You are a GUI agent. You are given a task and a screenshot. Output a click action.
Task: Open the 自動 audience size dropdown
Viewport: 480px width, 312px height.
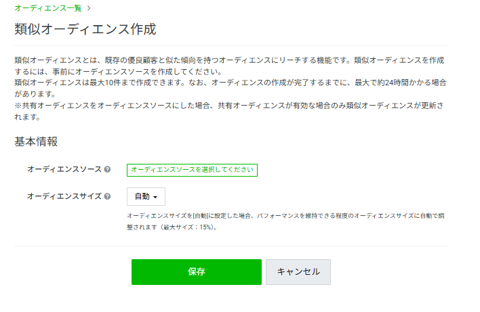coord(146,197)
